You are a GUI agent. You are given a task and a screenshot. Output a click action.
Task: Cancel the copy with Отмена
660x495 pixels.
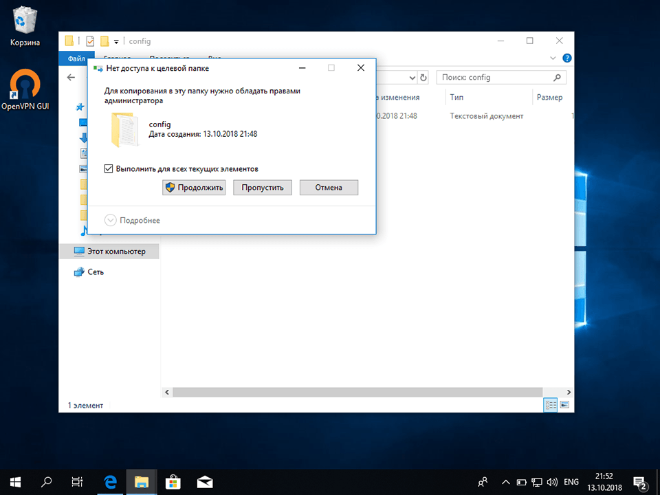329,187
